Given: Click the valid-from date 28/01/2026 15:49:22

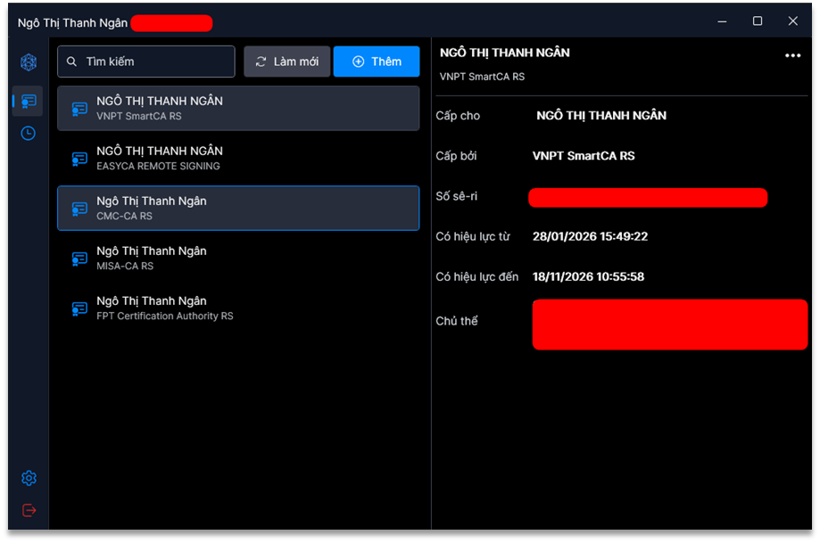Looking at the screenshot, I should click(590, 237).
